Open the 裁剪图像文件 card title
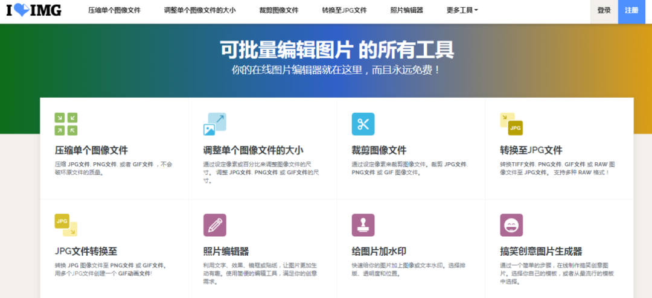 (379, 150)
